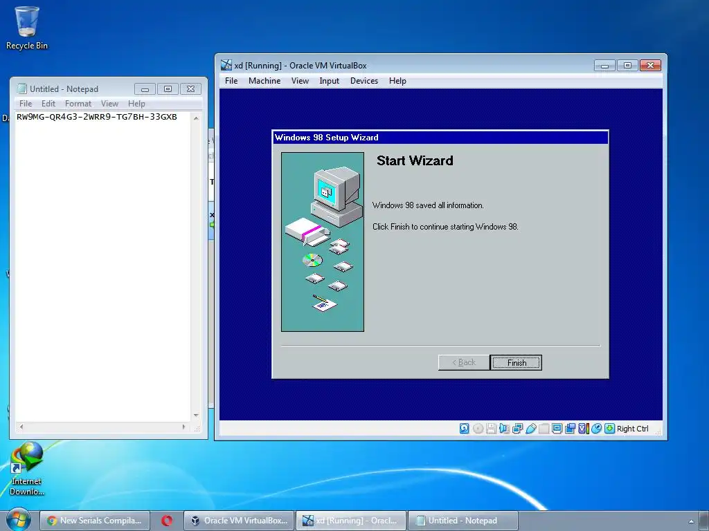The image size is (709, 531).
Task: Open VirtualBox Input menu
Action: coord(329,81)
